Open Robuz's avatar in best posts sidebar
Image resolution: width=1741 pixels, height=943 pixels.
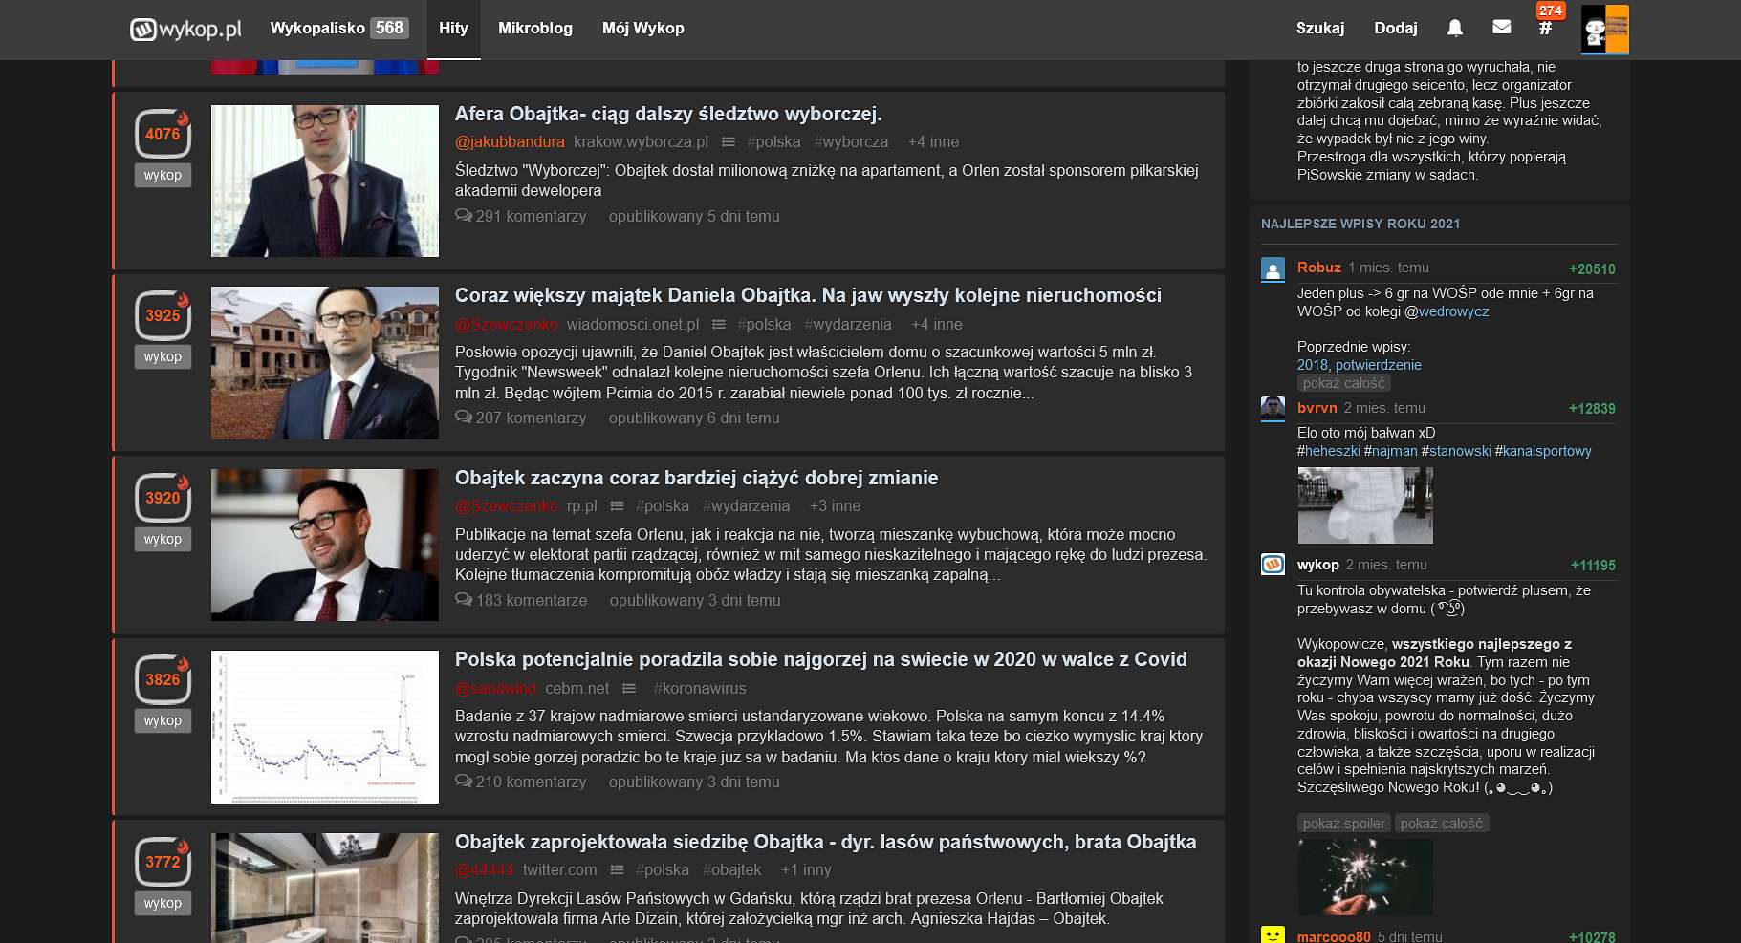tap(1273, 269)
